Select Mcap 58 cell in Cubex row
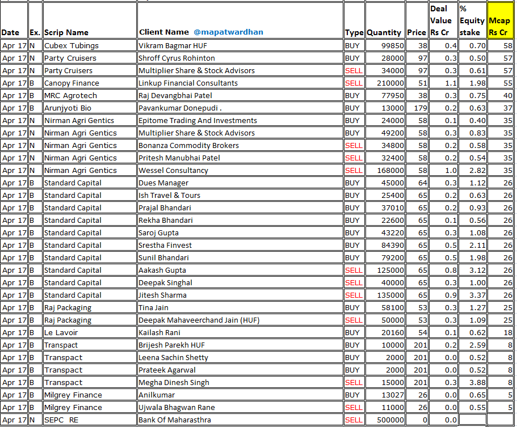Image resolution: width=517 pixels, height=427 pixels. pos(500,45)
